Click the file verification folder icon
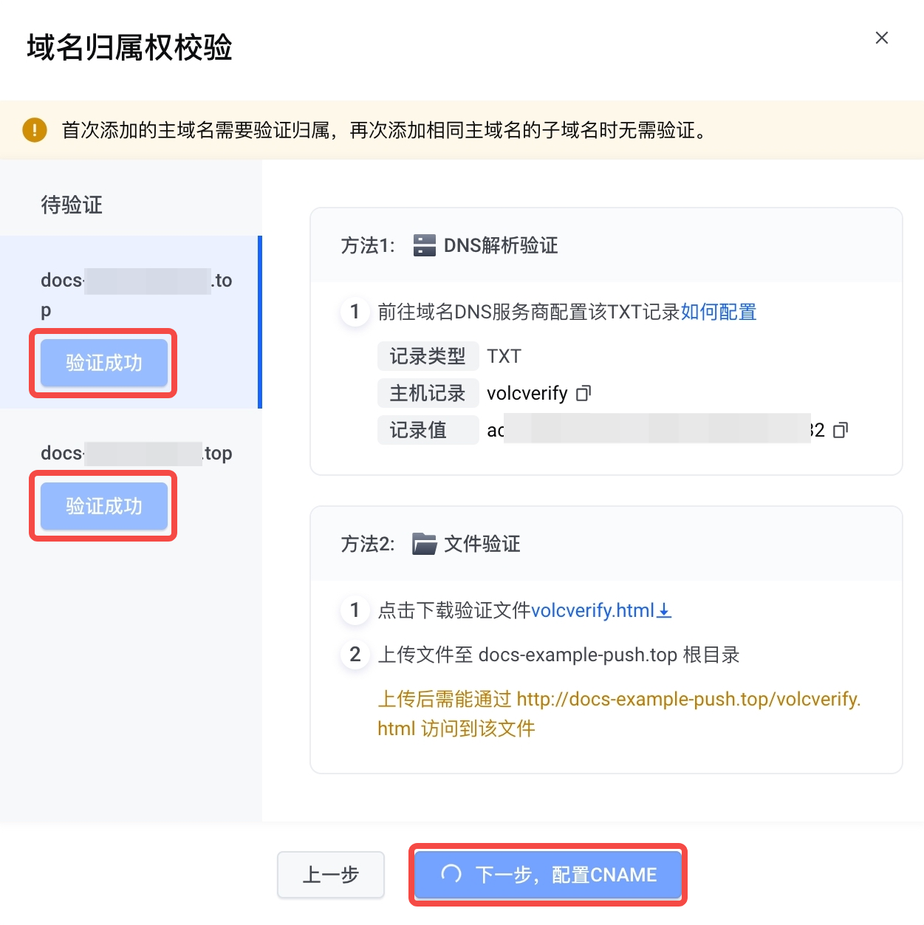The height and width of the screenshot is (925, 924). tap(424, 544)
